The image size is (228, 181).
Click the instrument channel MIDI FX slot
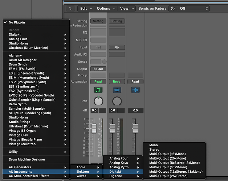click(x=98, y=40)
